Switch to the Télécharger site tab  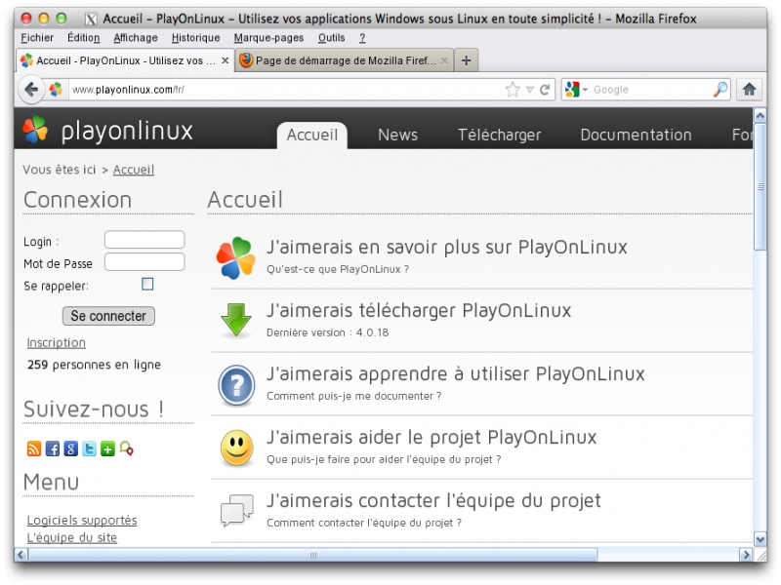coord(499,135)
